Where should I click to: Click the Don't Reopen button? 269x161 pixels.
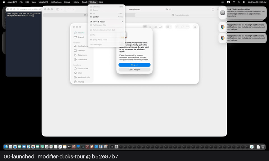click(134, 70)
